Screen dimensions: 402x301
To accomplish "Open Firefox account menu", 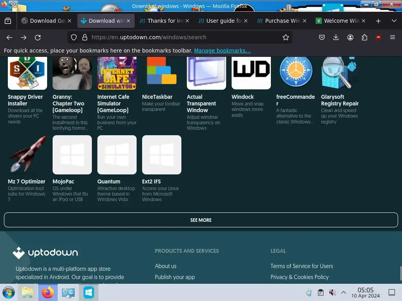I will (350, 37).
